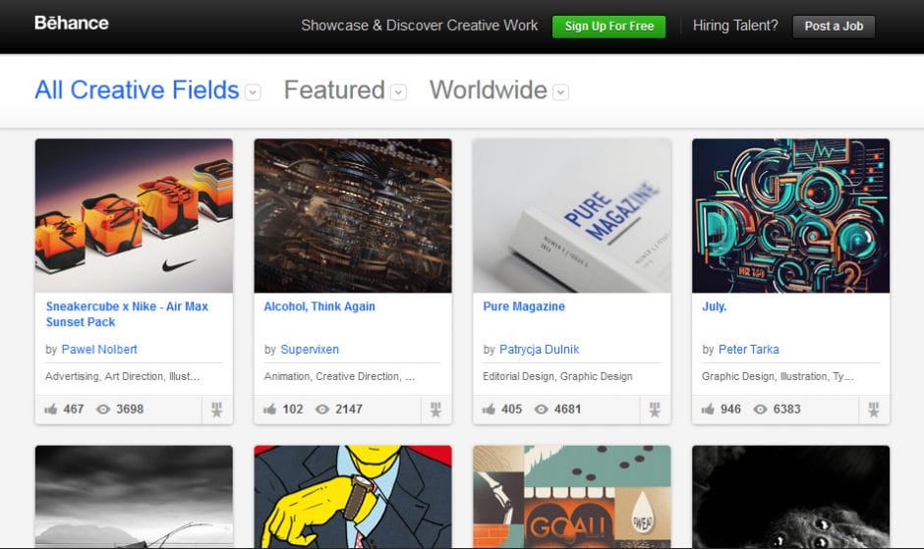The width and height of the screenshot is (924, 549).
Task: Click thumbs-up icon showing 946 appreciations
Action: [708, 409]
